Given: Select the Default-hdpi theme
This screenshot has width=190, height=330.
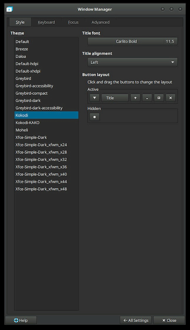Looking at the screenshot, I should (46, 64).
